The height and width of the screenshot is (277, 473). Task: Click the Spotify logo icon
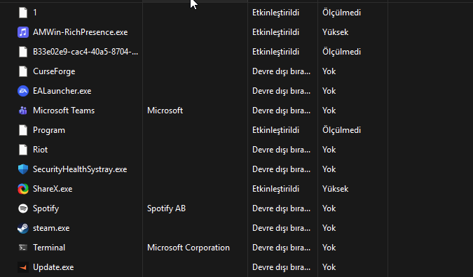pyautogui.click(x=23, y=208)
